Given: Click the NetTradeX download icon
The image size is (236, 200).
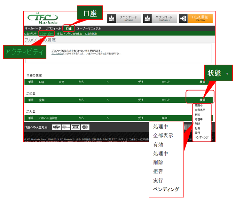Looking at the screenshot, I should click(x=111, y=18).
